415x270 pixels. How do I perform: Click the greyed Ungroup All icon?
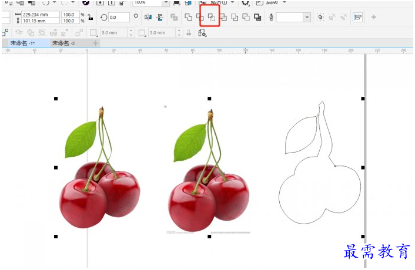click(x=343, y=17)
